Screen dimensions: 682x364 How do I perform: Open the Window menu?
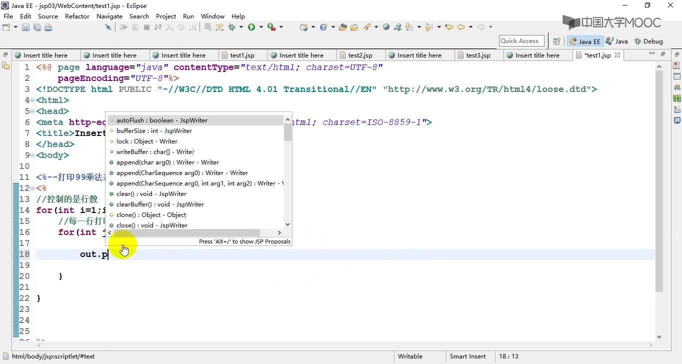point(212,16)
